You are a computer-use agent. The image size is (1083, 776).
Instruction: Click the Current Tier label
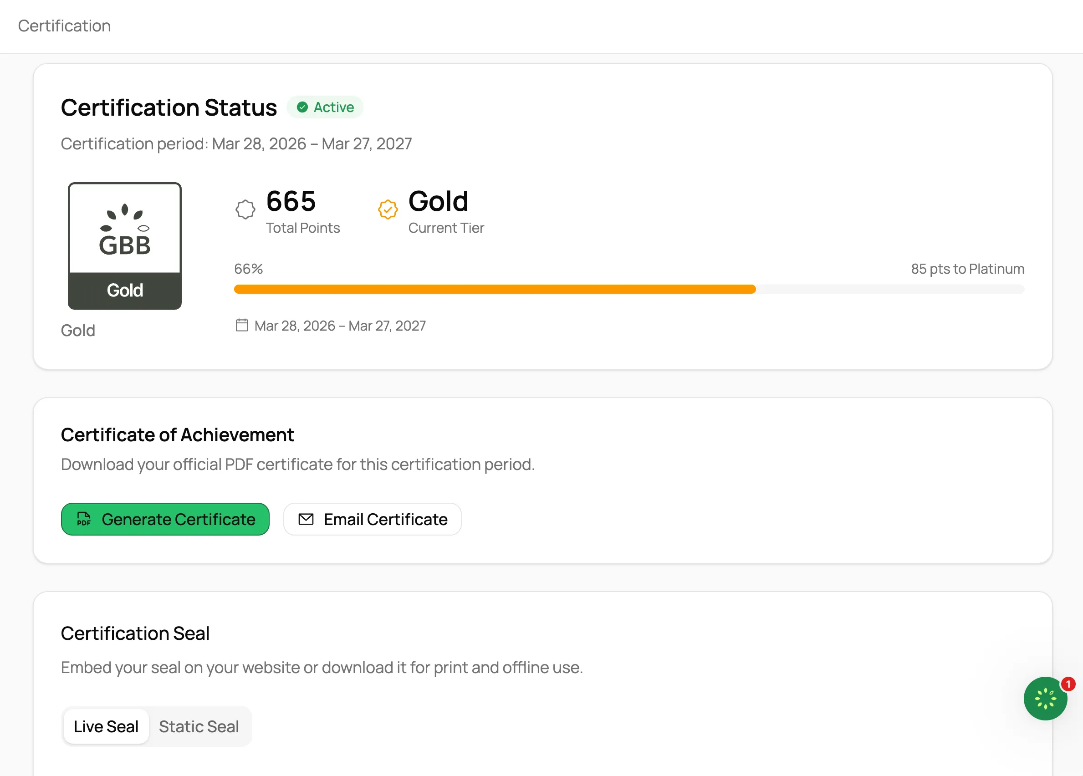pyautogui.click(x=446, y=228)
